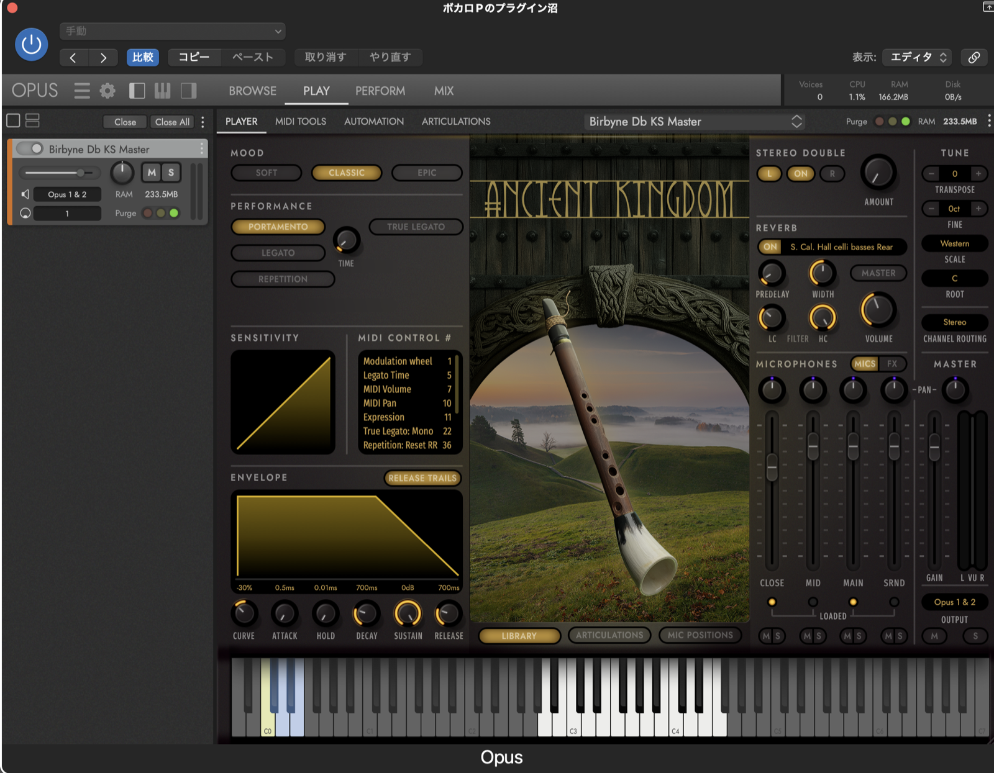Open the display Editor dropdown

(x=918, y=57)
